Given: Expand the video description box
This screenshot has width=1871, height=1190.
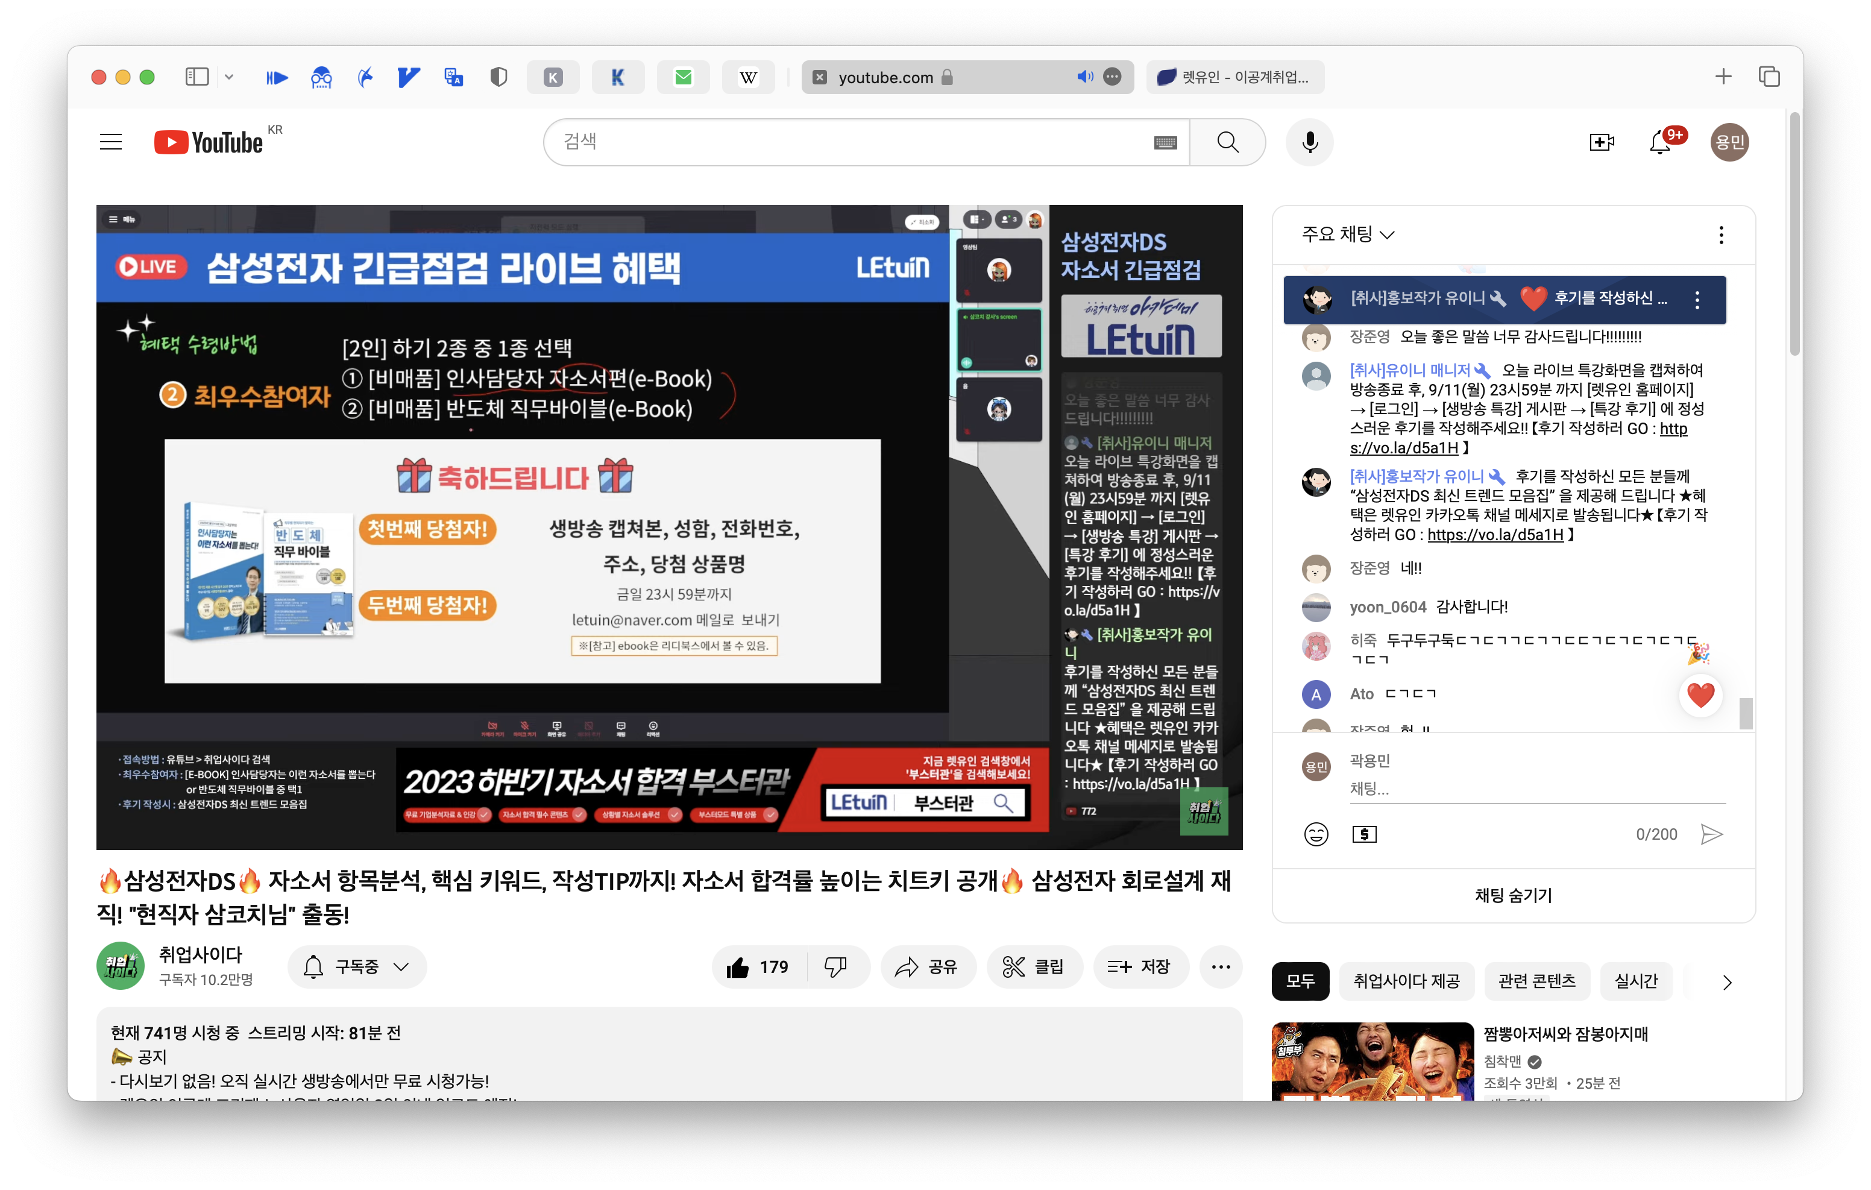Looking at the screenshot, I should point(669,1054).
